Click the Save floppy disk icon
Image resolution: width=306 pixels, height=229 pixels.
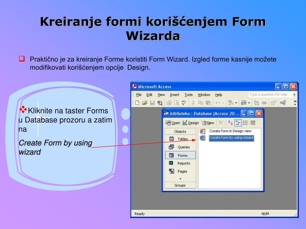[152, 103]
